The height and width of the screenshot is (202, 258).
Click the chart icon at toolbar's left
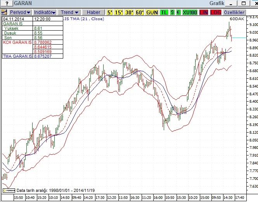tap(4, 12)
